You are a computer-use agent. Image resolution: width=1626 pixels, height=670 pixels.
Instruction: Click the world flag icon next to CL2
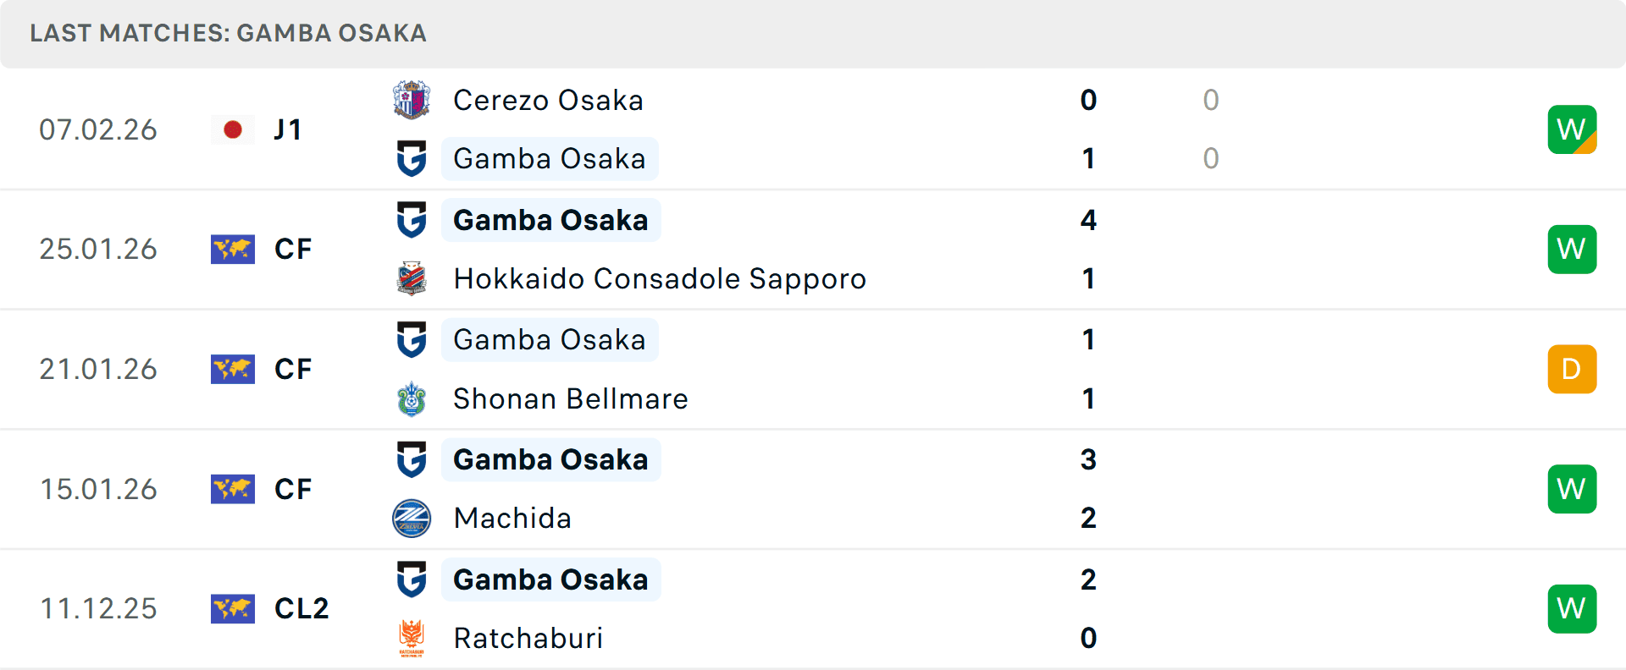tap(233, 608)
